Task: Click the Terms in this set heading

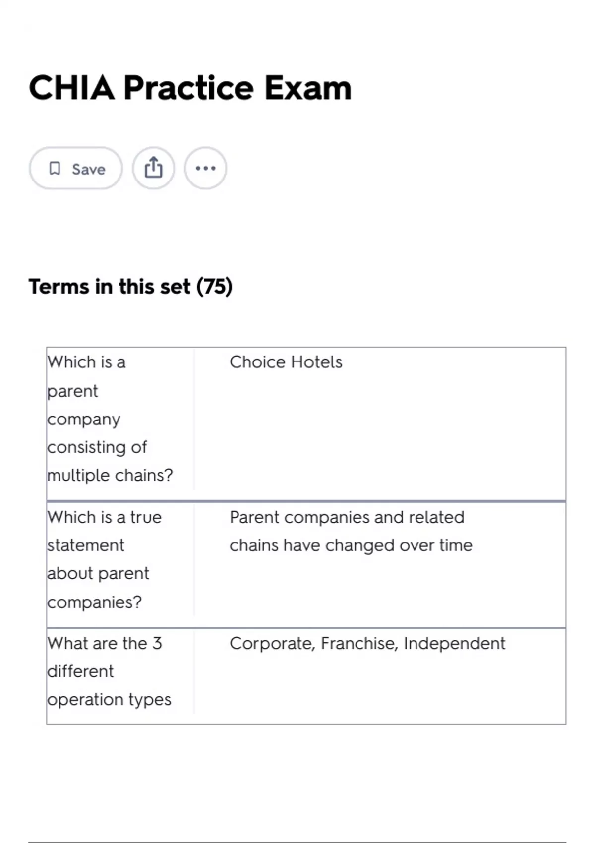Action: [110, 287]
